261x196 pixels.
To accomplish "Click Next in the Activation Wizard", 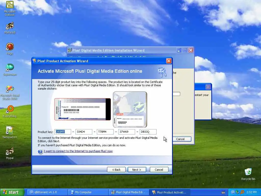I will [137, 170].
